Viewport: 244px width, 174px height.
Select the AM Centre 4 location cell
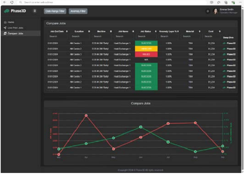point(76,71)
